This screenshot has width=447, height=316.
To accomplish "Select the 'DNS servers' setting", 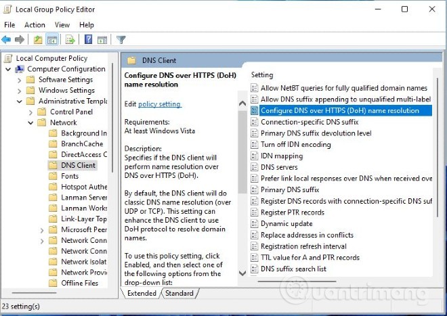I will [279, 167].
